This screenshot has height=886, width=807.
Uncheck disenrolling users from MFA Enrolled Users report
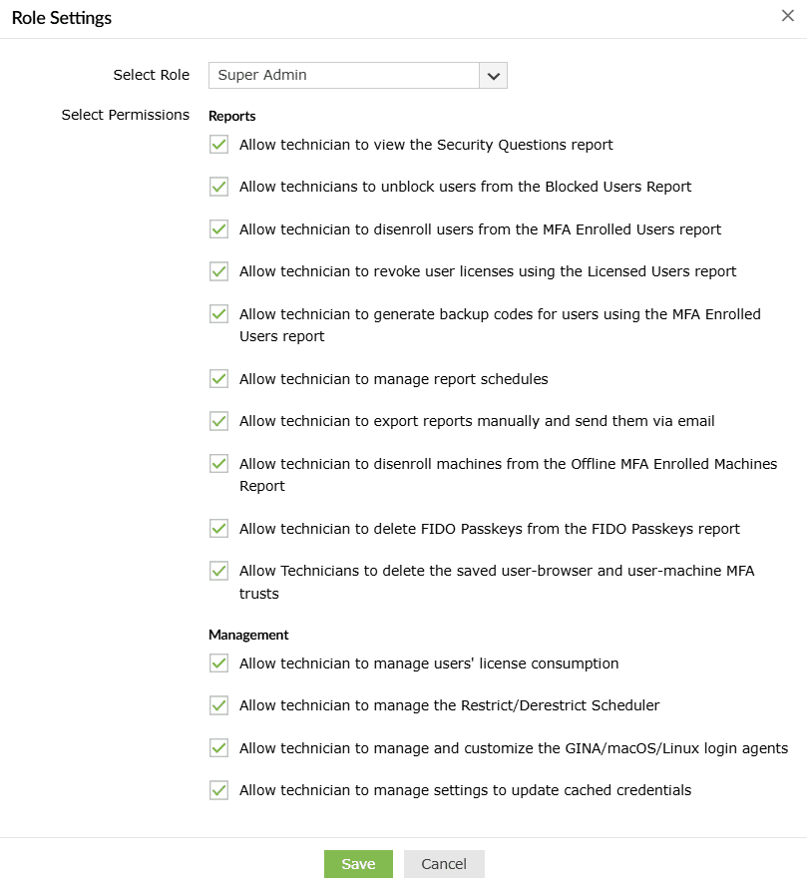click(218, 228)
